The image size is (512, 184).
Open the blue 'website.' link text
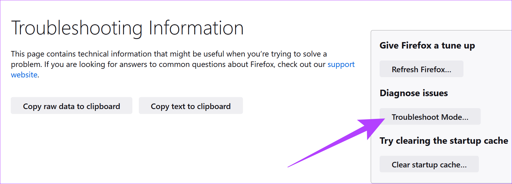point(25,75)
